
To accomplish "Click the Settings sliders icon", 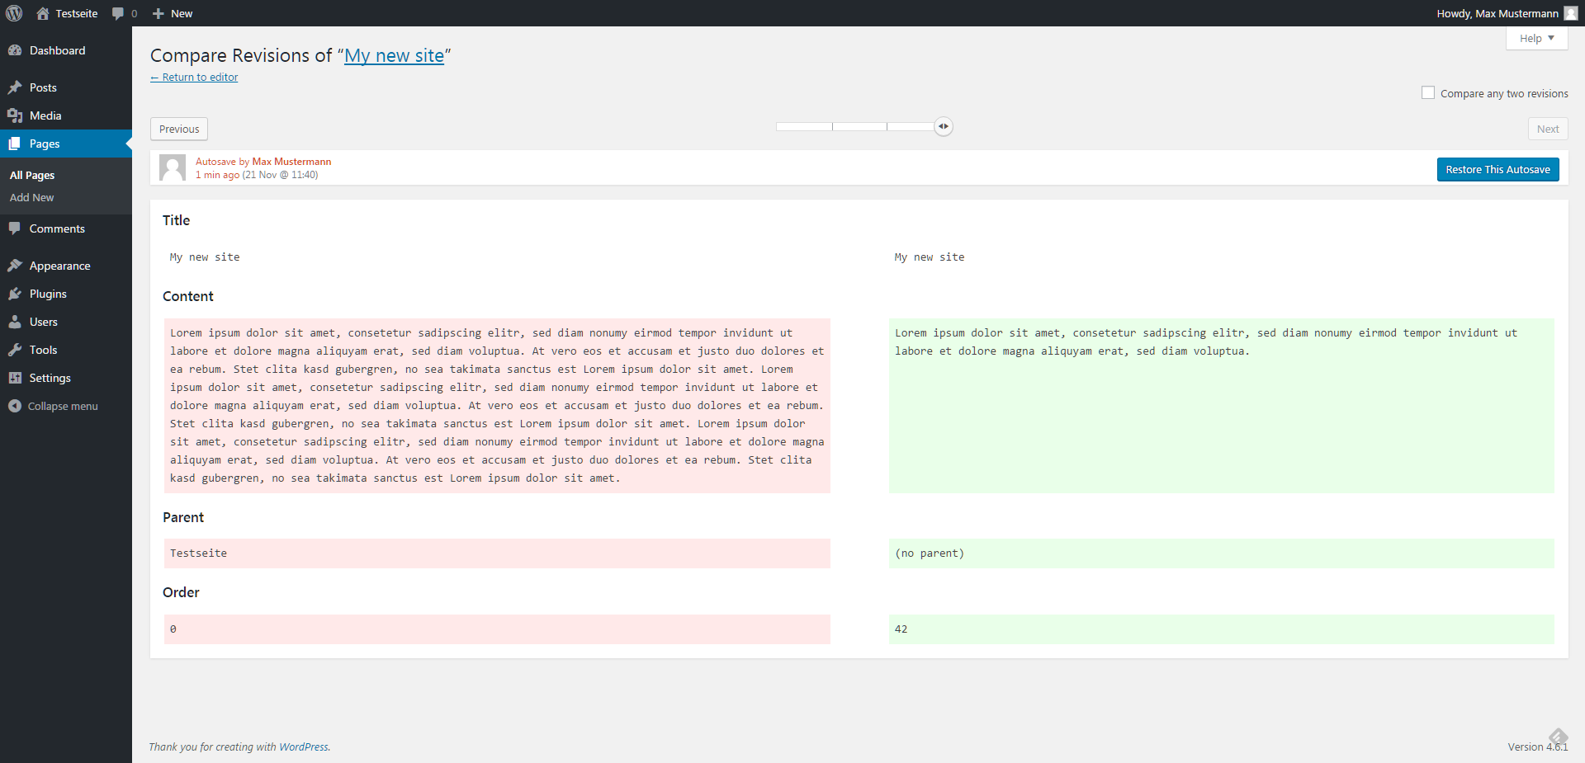I will pyautogui.click(x=15, y=378).
